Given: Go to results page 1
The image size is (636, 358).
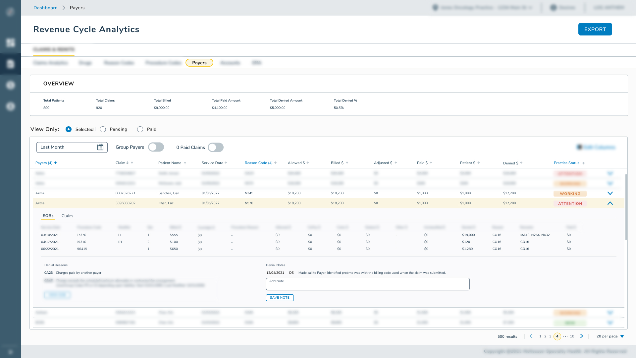Looking at the screenshot, I should coord(540,336).
